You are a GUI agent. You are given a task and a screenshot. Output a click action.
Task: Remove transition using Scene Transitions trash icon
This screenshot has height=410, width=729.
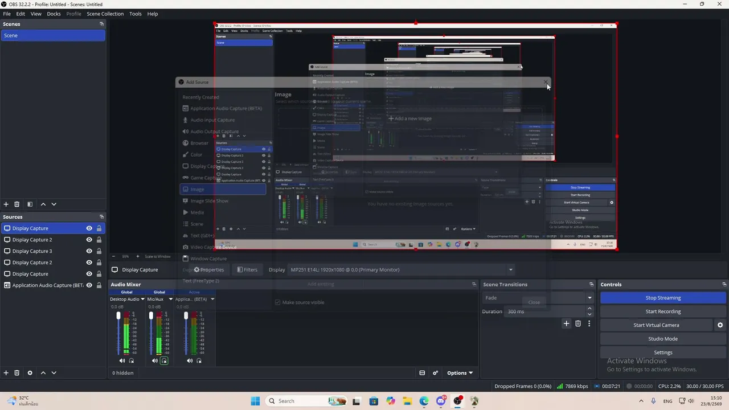click(578, 323)
